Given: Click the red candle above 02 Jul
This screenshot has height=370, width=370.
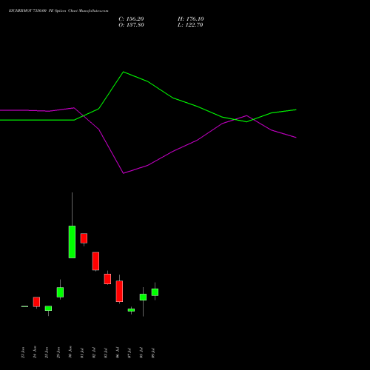Looking at the screenshot, I should click(95, 261).
